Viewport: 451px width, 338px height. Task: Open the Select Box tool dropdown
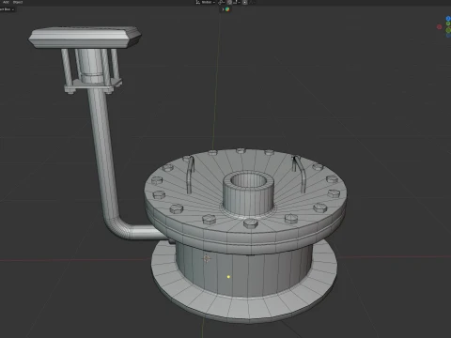coord(7,9)
